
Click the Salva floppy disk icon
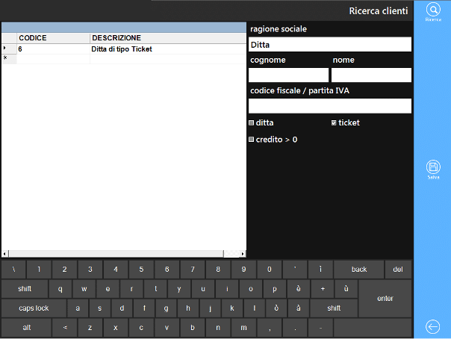(433, 167)
